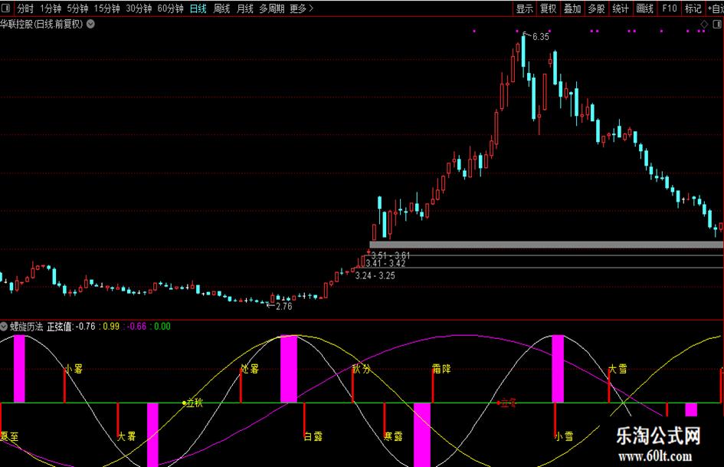Screen dimensions: 724x467
Task: Click the 小雪 solar term marker
Action: click(564, 436)
